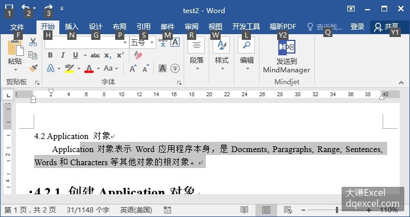Expand the 编辑 editing group

[246, 54]
